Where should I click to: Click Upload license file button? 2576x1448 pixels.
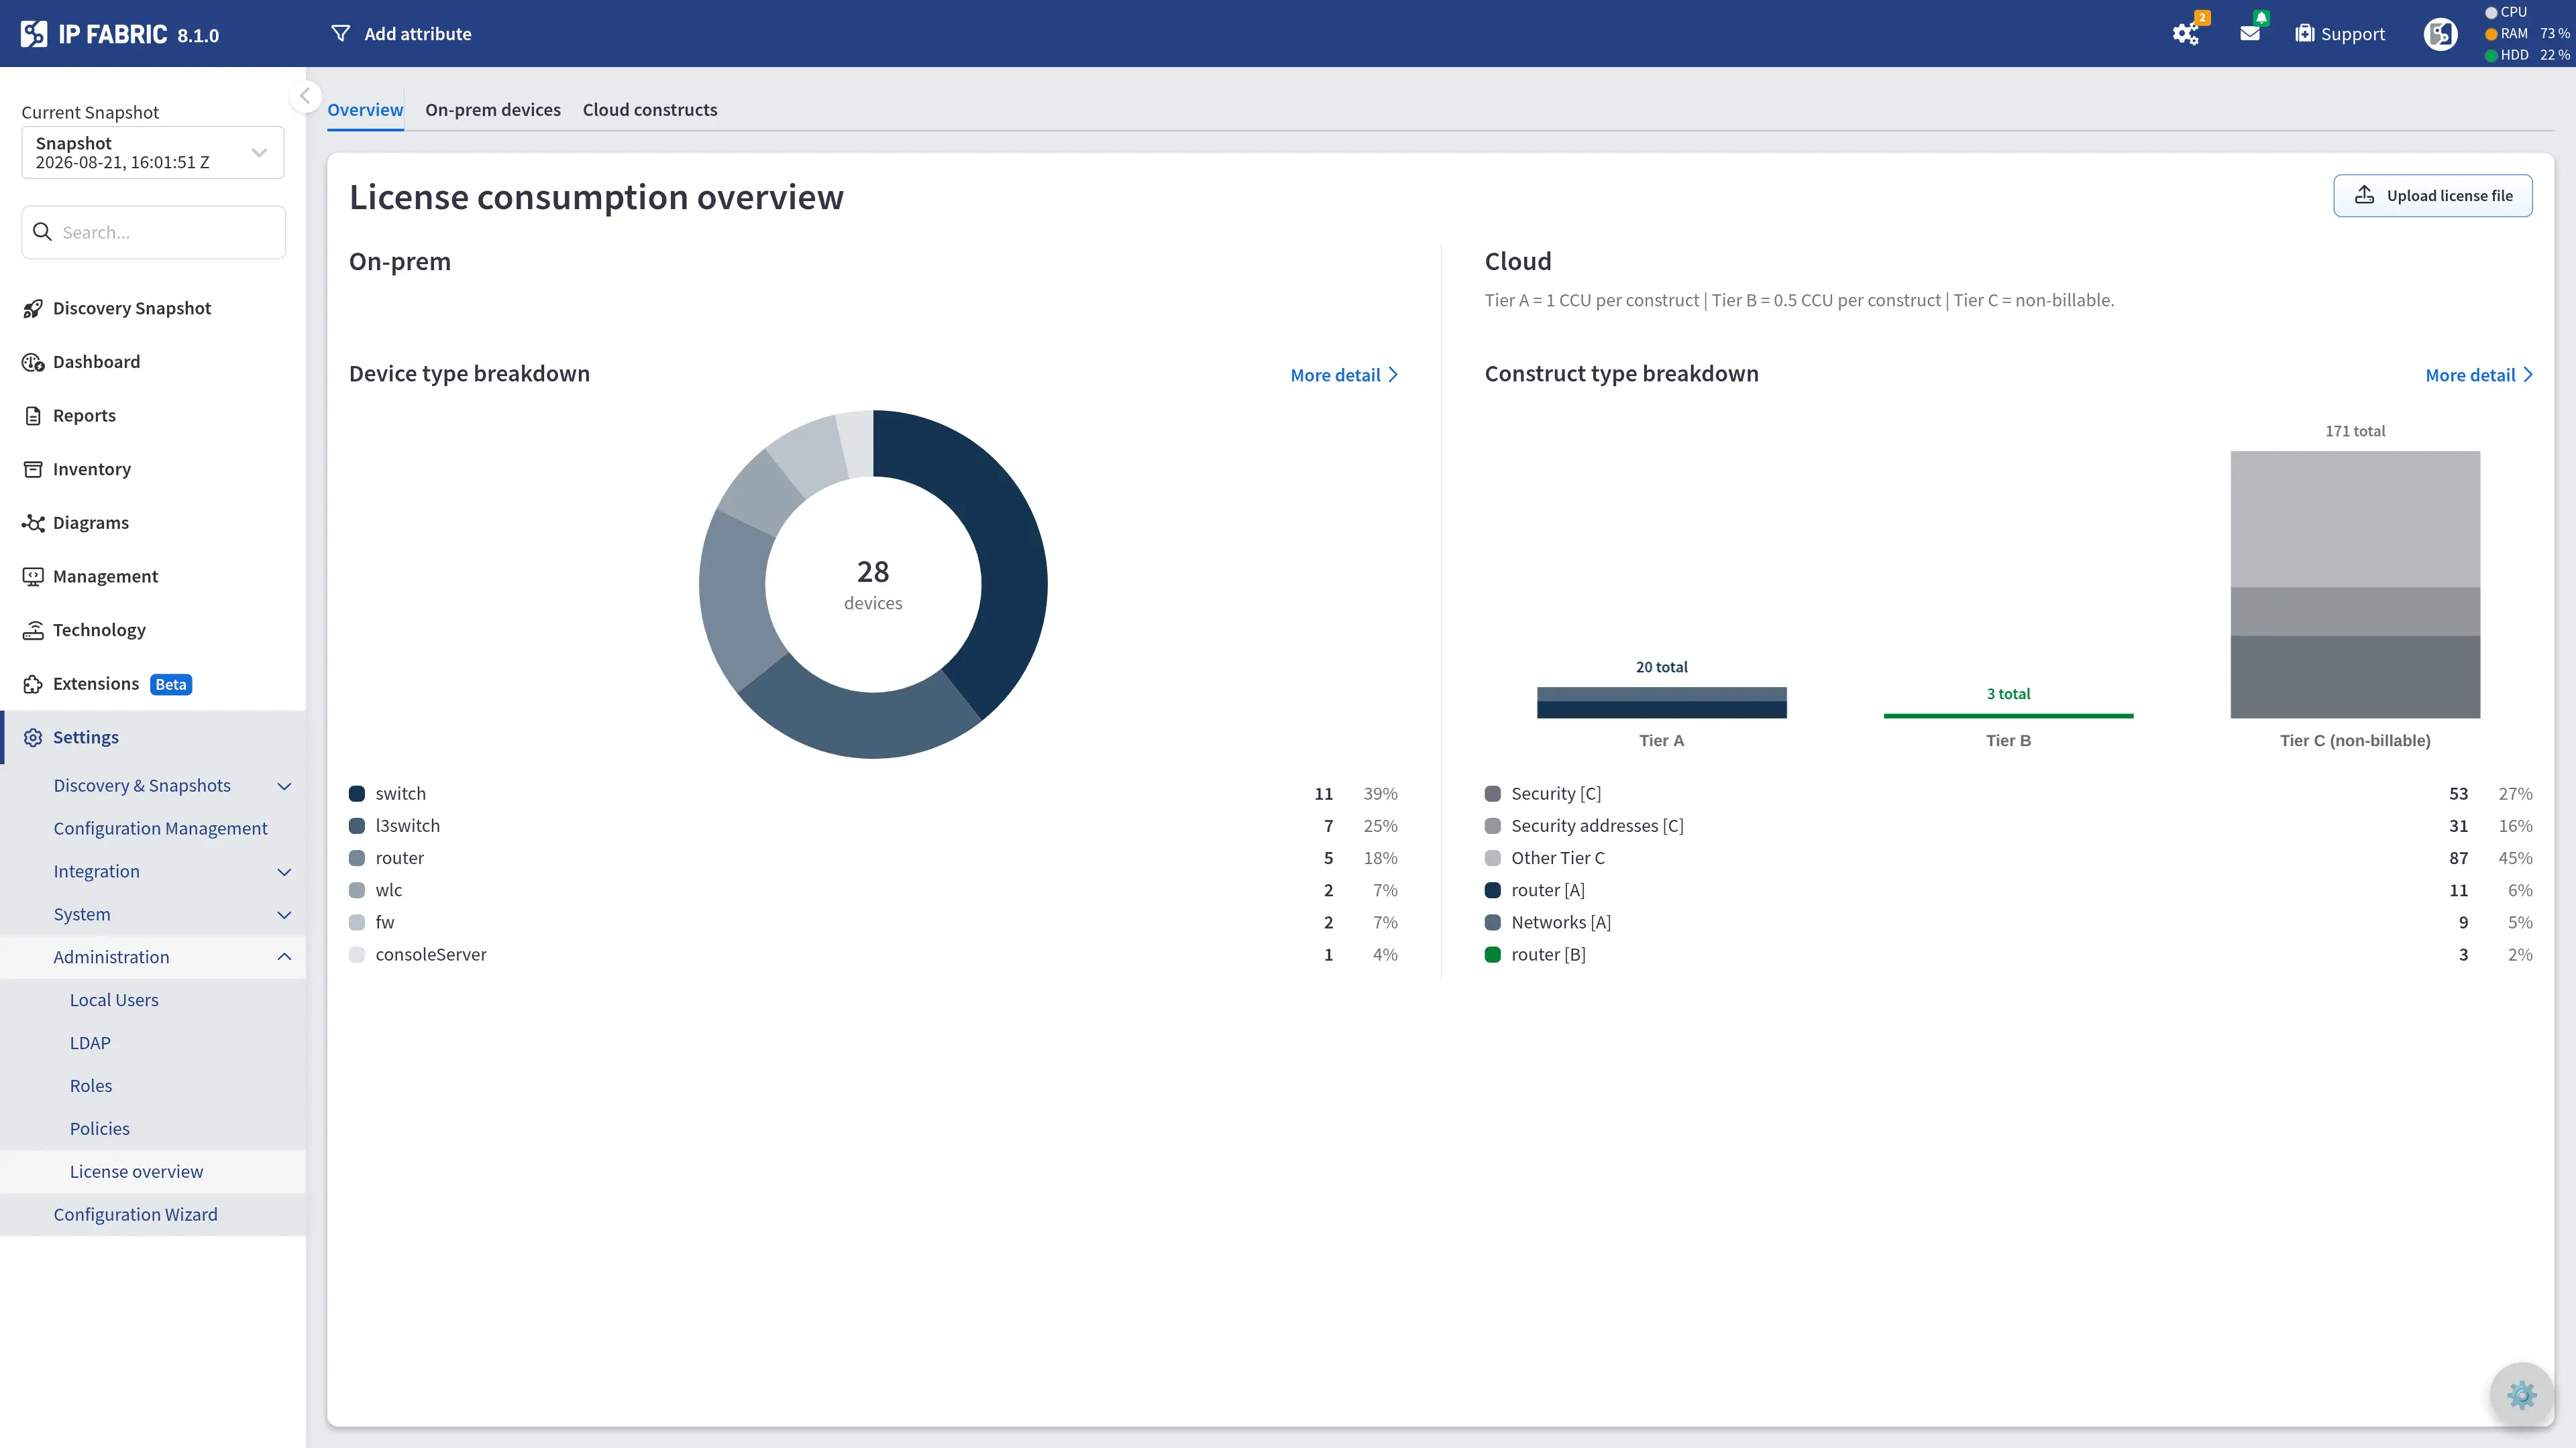coord(2432,196)
